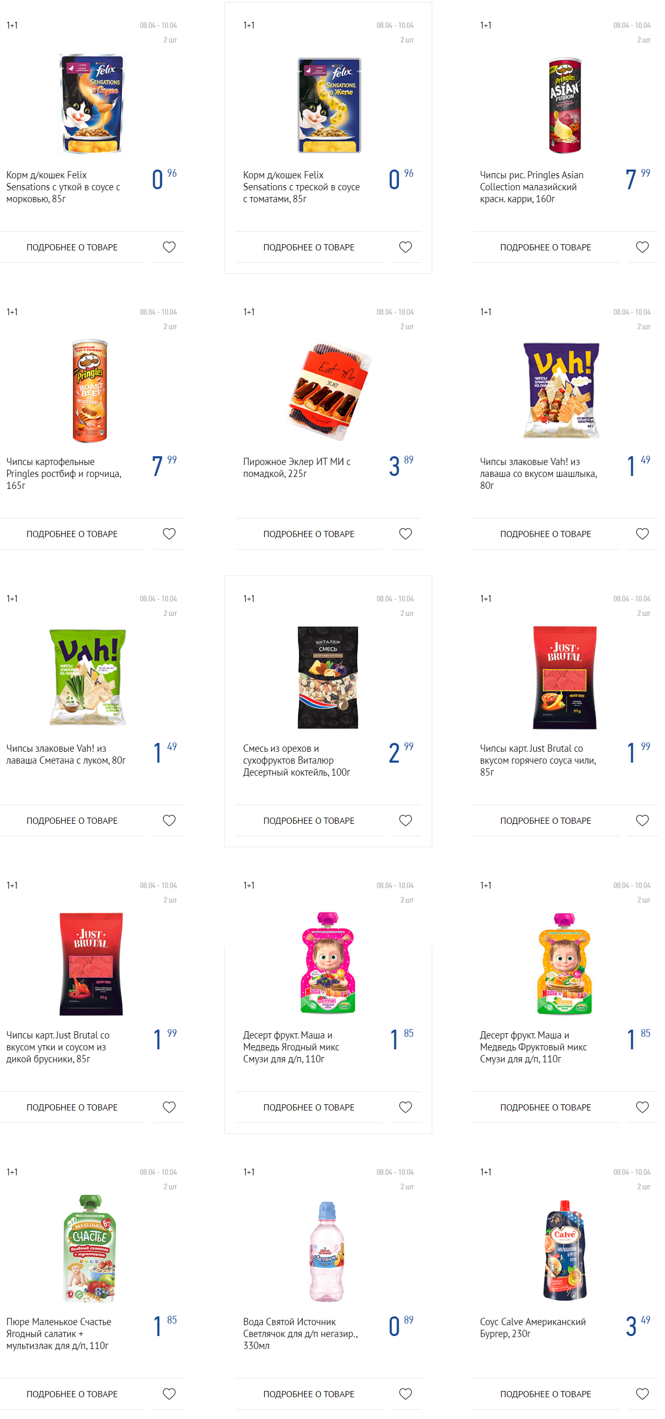
Task: Click the Виталюр Десертный коктейль product name
Action: point(296,760)
